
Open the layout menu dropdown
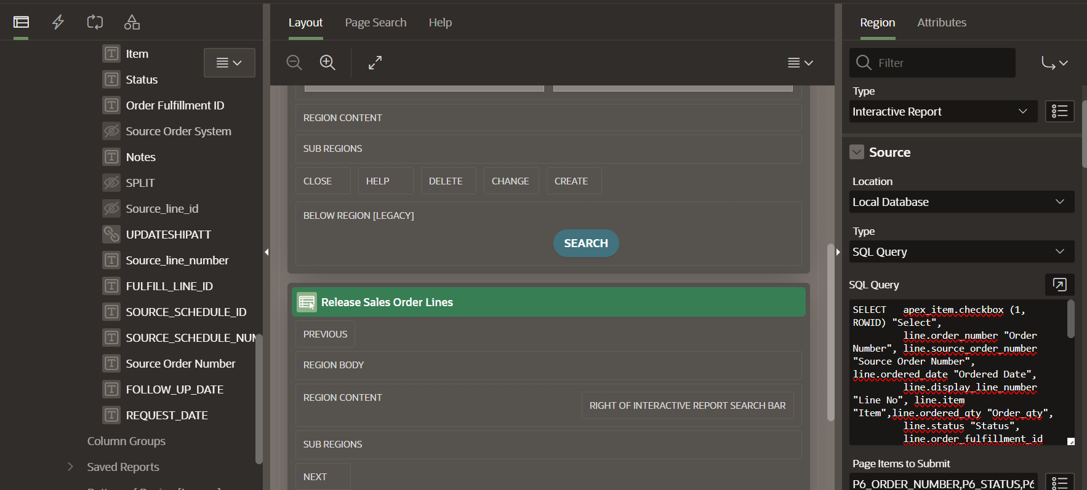(800, 63)
